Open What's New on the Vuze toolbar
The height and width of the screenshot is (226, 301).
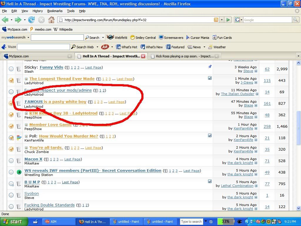pos(151,47)
